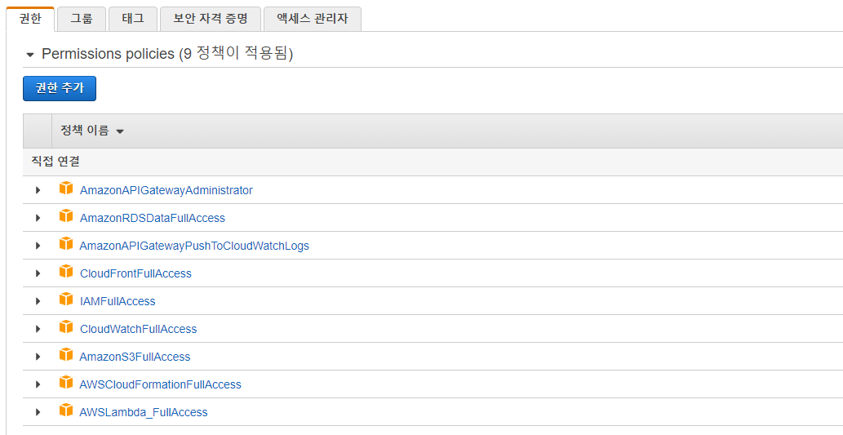This screenshot has width=843, height=435.
Task: Open the IAMFullAccess policy link
Action: 118,302
